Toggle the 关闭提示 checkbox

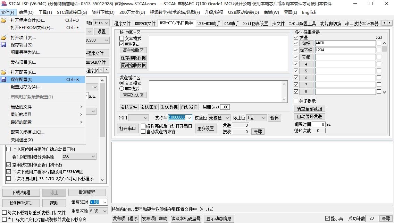click(x=296, y=101)
